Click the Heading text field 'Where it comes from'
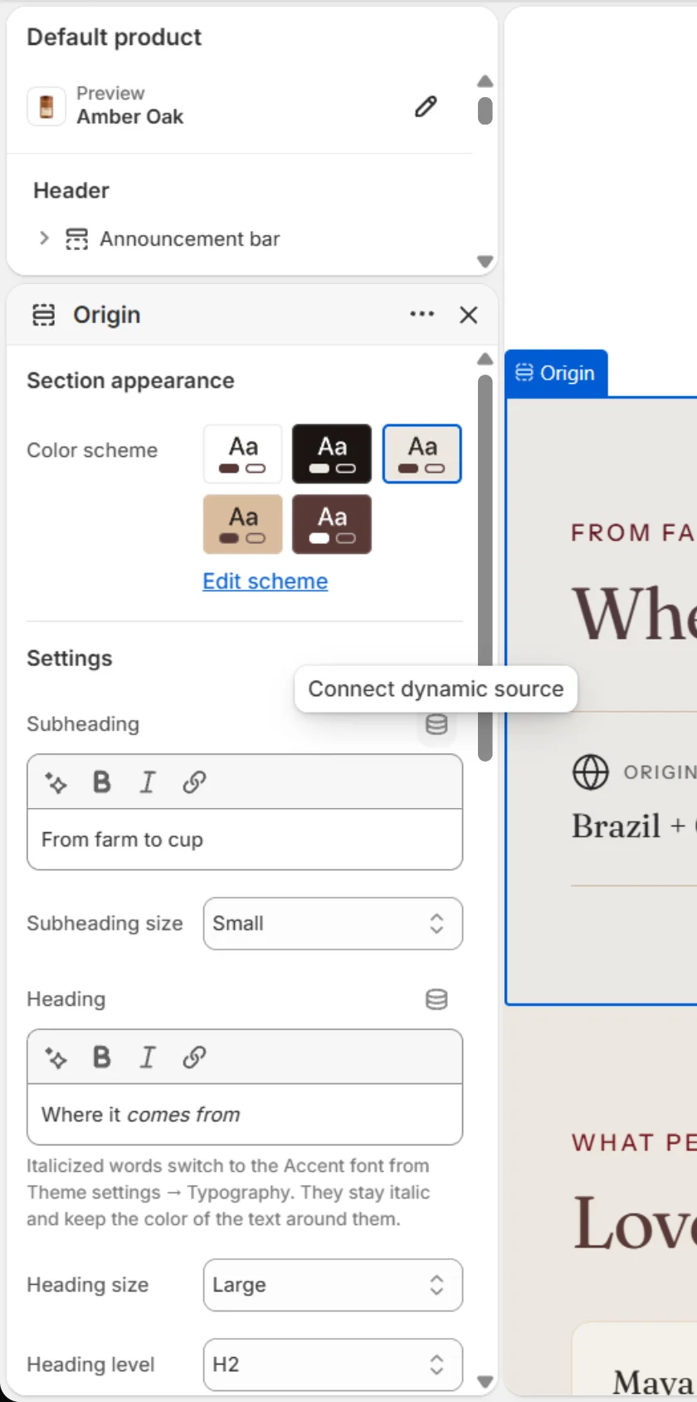 pyautogui.click(x=245, y=1115)
